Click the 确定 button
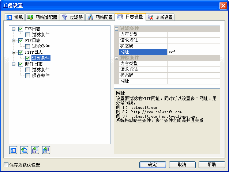The image size is (229, 172). [153, 165]
